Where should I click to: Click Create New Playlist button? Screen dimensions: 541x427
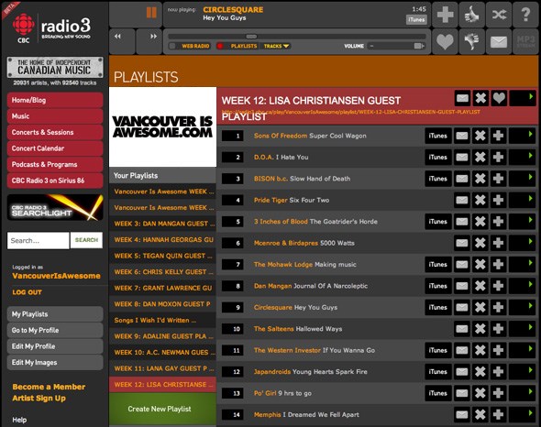(162, 409)
